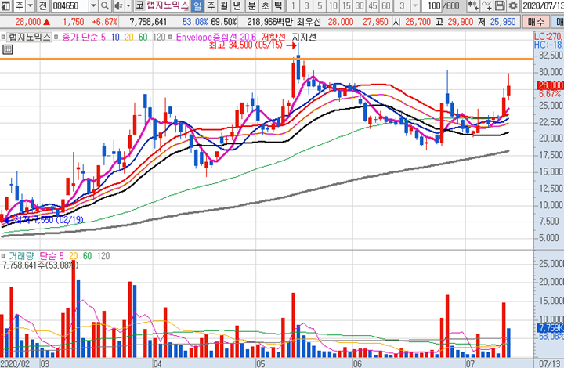Click the green 60 price legend label
The height and width of the screenshot is (368, 564).
coord(143,38)
